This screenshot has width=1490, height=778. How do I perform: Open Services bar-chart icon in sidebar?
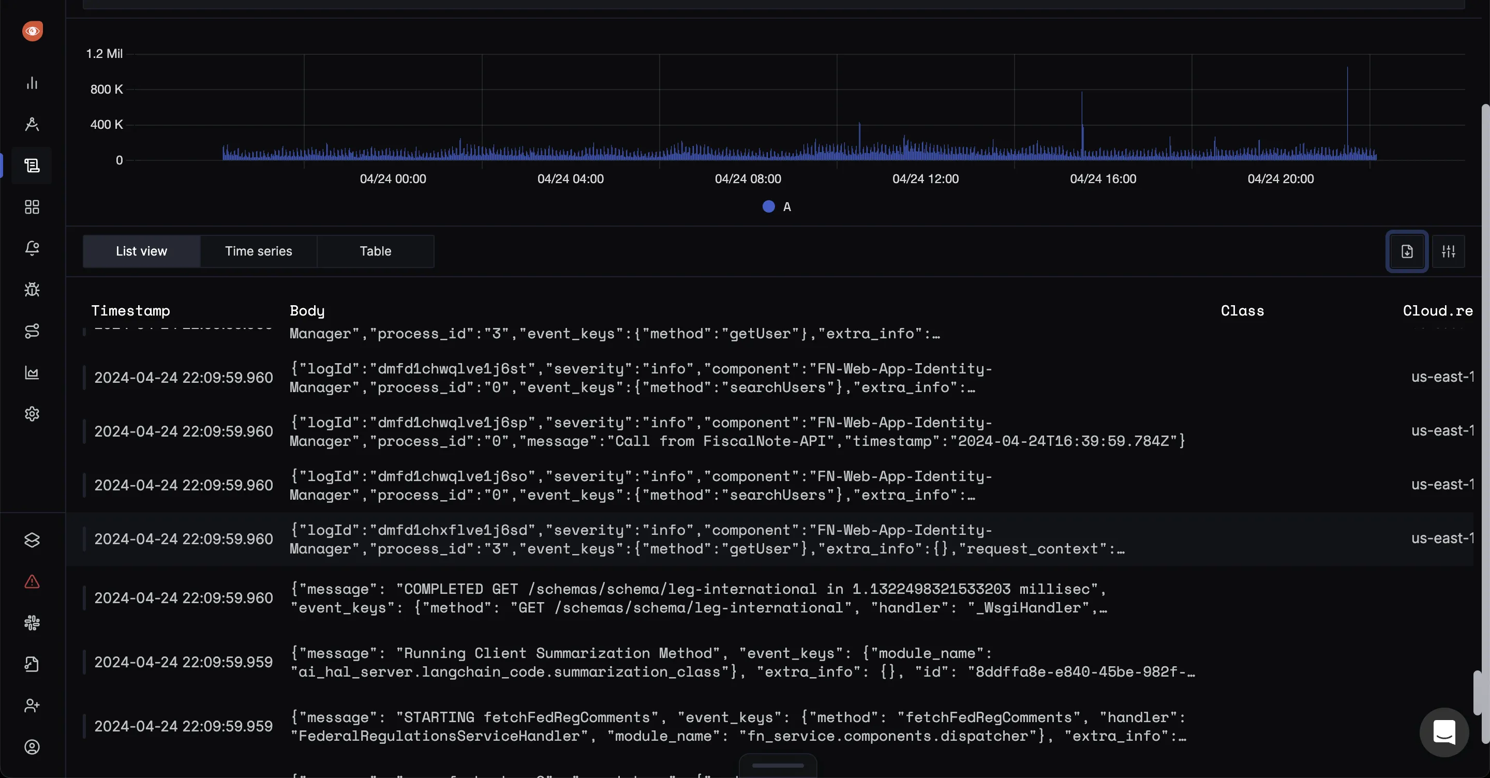[32, 83]
